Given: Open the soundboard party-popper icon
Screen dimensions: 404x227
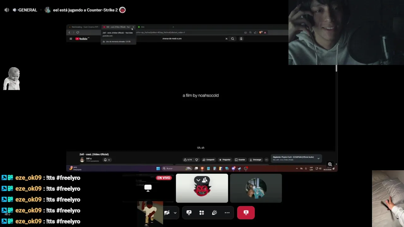Looking at the screenshot, I should [214, 212].
